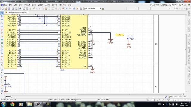Click the Design Compiler panel button
This screenshot has height=107, width=191.
coord(159,100)
